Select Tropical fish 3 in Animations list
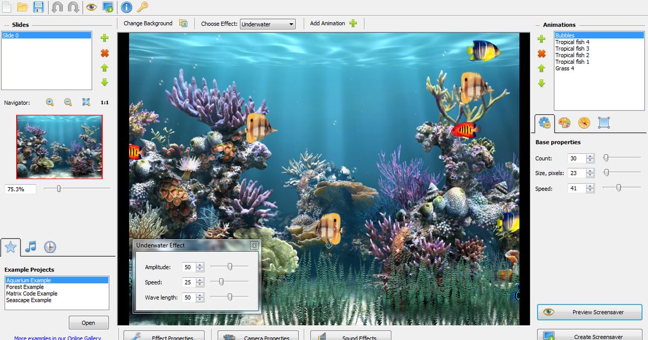The image size is (648, 340). coord(572,49)
